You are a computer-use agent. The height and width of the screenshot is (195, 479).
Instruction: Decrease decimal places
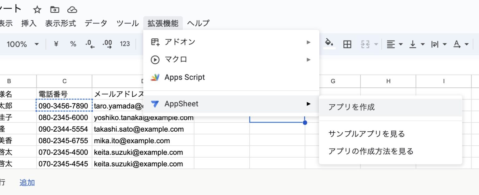coord(90,44)
